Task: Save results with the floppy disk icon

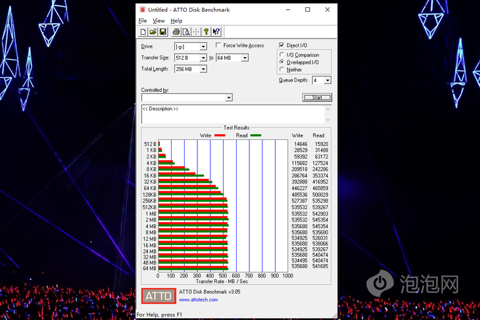Action: coord(163,32)
